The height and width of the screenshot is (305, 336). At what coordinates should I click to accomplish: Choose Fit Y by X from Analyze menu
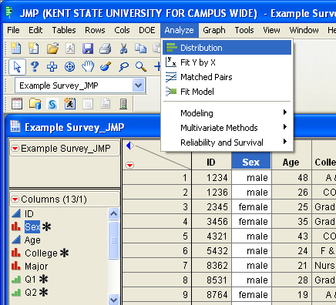click(x=227, y=62)
